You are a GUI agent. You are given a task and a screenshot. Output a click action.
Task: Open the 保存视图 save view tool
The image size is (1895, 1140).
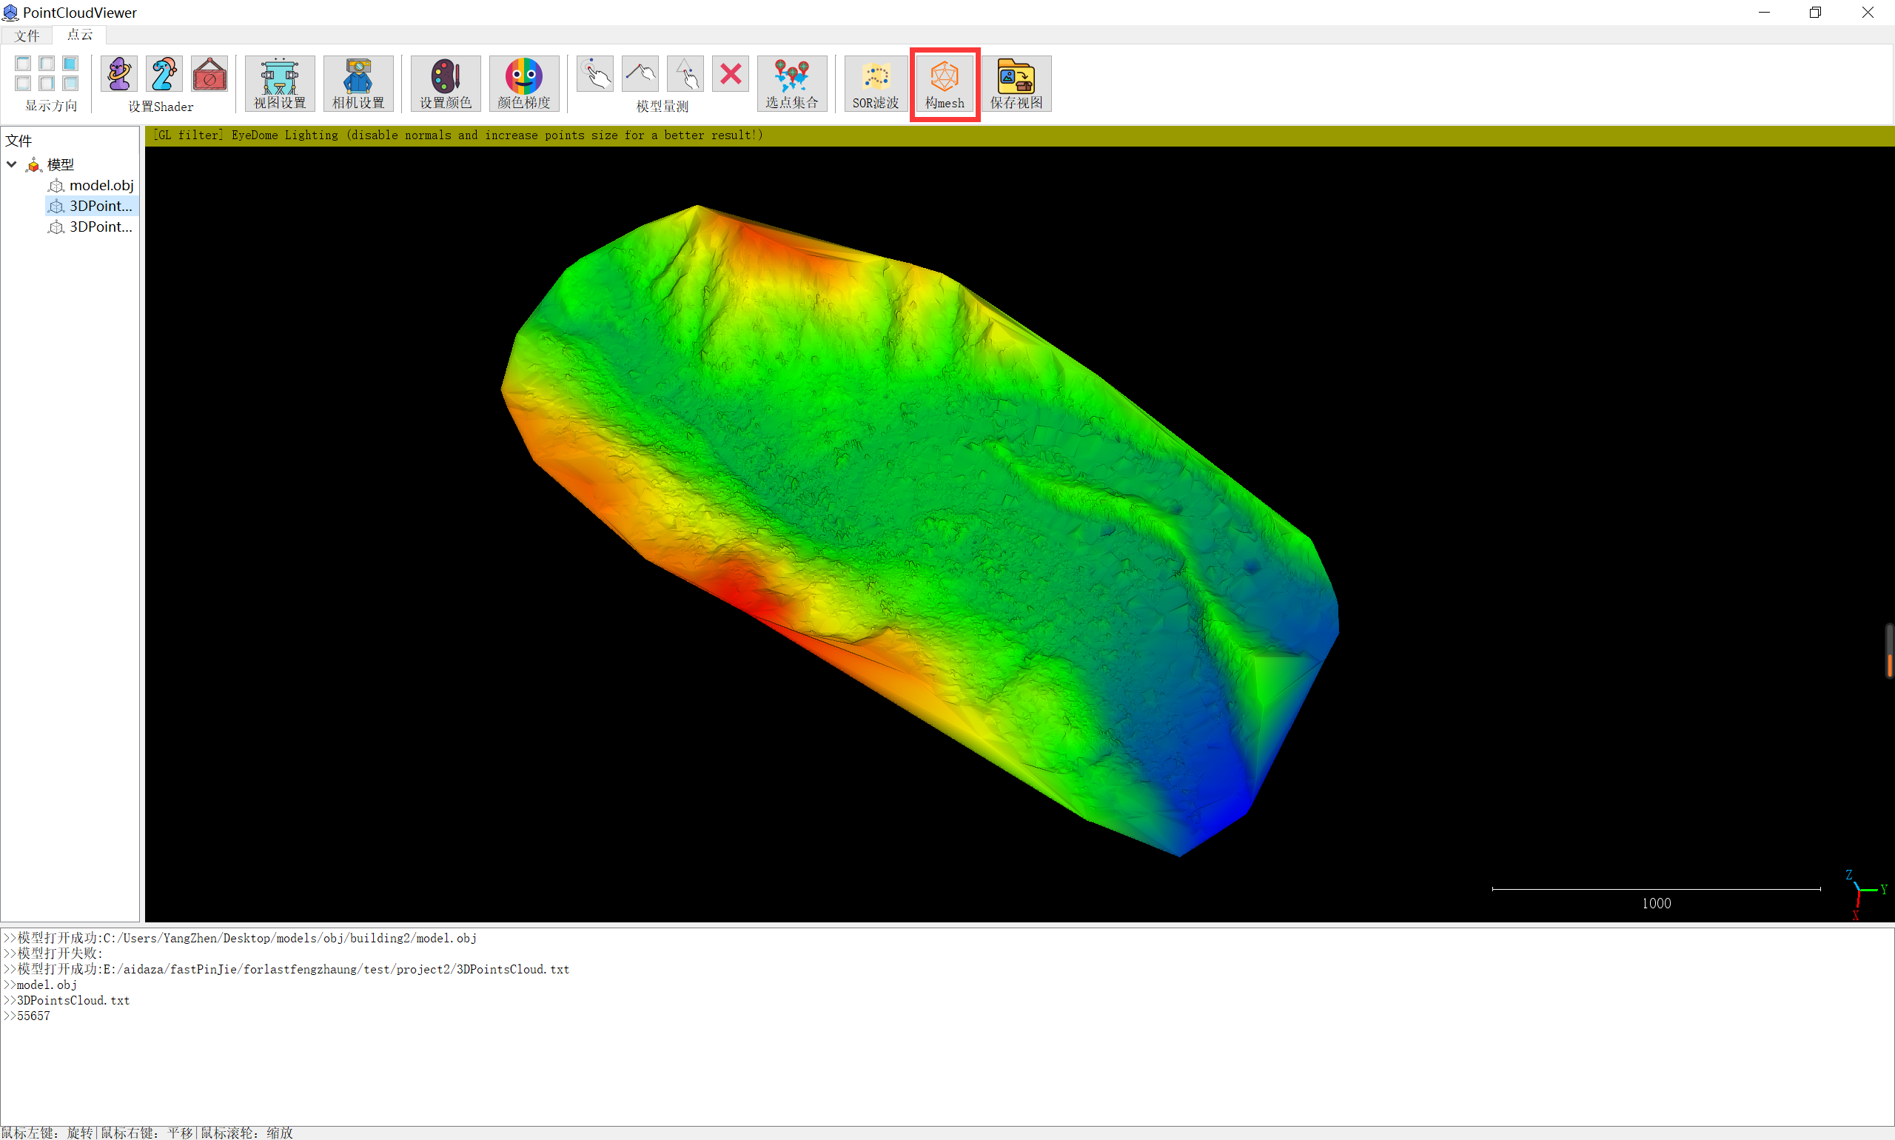click(x=1016, y=83)
